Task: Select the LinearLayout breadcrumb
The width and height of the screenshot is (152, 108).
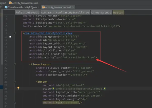Action: click(x=101, y=12)
